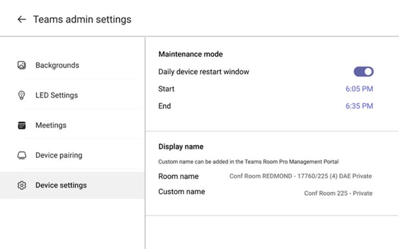Click the Device pairing laptop icon
The height and width of the screenshot is (249, 399).
22,155
